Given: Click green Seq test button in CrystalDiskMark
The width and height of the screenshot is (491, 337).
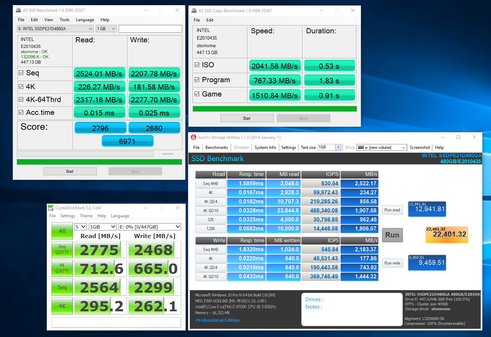Looking at the screenshot, I should point(62,287).
